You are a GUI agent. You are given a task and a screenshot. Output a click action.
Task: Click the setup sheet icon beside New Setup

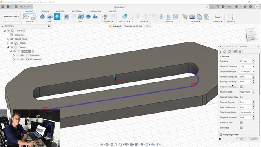(x=33, y=17)
